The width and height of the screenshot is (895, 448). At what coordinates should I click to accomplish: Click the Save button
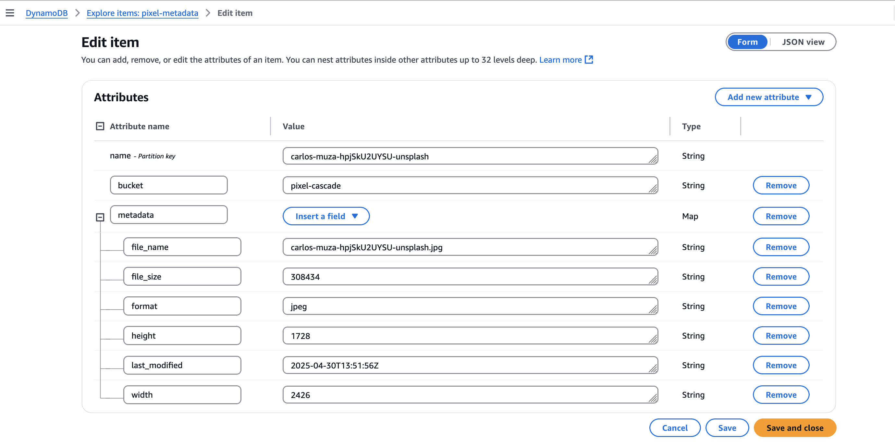727,428
